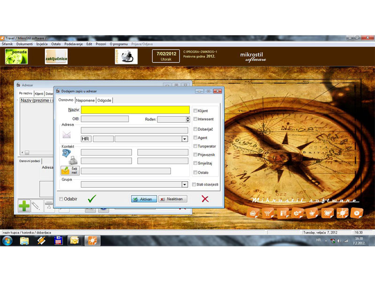Enable the Dobavljač checkbox
Image resolution: width=375 pixels, height=281 pixels.
(x=195, y=129)
